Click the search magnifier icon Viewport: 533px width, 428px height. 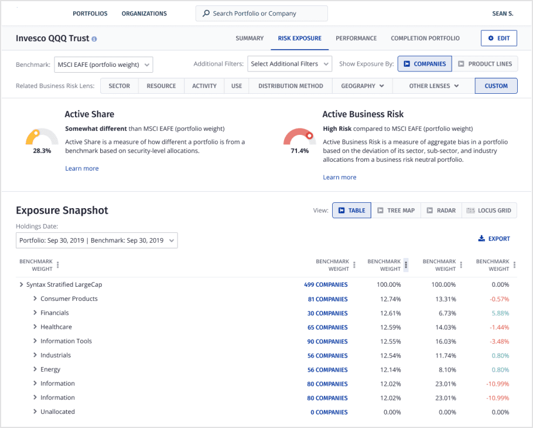(x=206, y=13)
